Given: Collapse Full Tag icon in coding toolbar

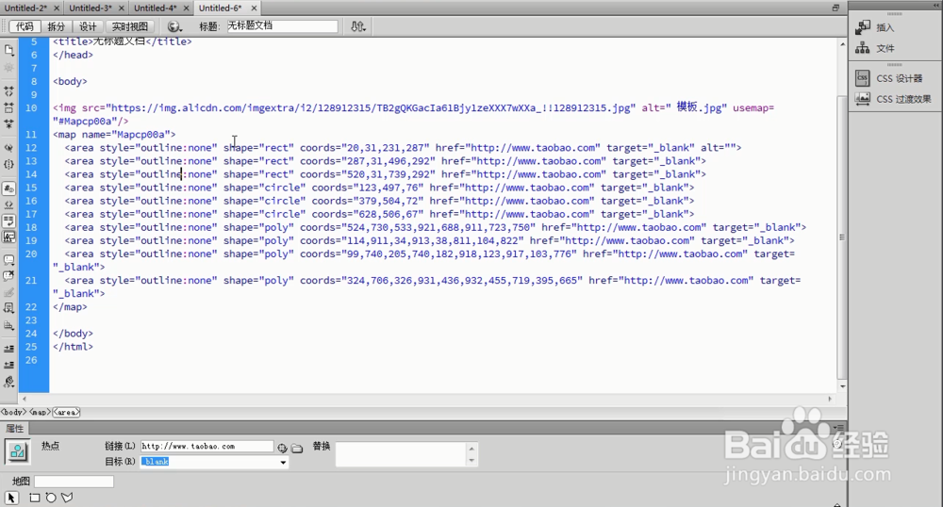Looking at the screenshot, I should point(9,91).
